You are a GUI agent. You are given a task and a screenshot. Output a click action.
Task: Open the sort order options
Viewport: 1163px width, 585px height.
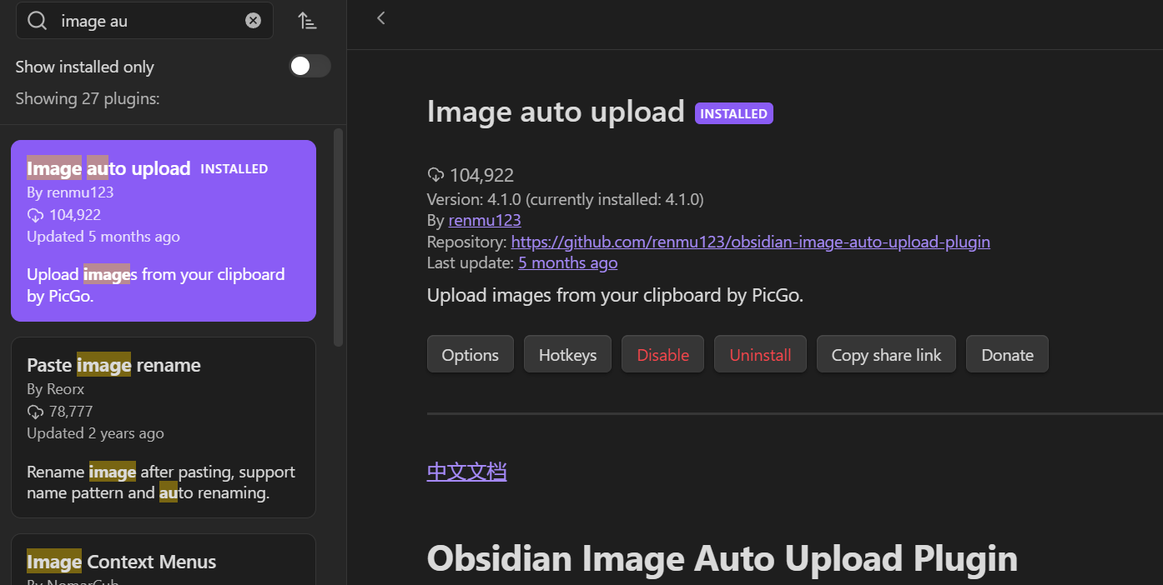(307, 21)
